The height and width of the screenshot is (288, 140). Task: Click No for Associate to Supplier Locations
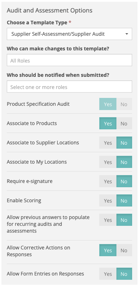point(124,143)
